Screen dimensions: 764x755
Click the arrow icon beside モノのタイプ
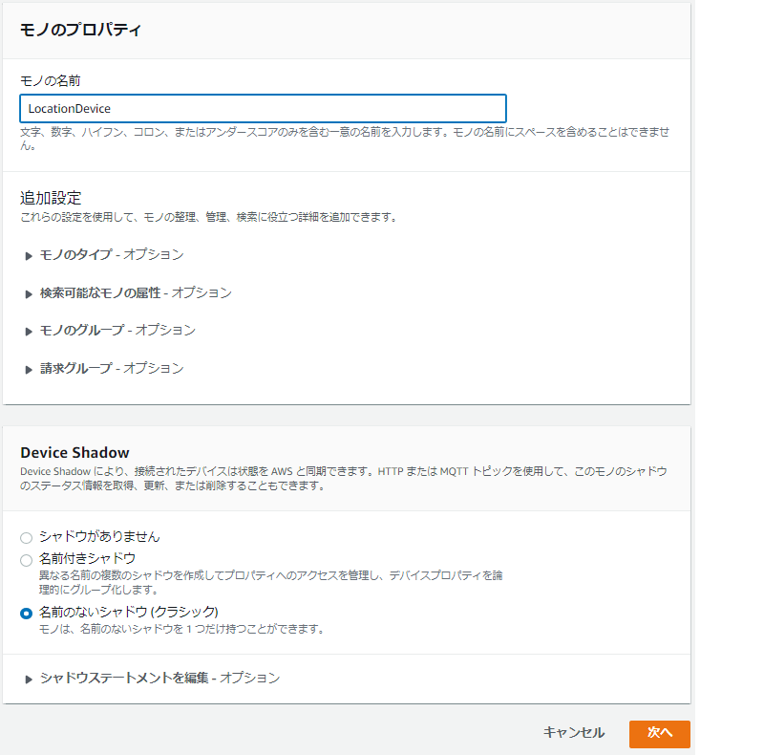29,256
